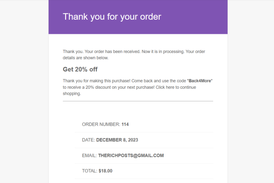Viewport: 274px width, 183px height.
Task: Click "Thank you for making this purchase!" text
Action: coord(96,81)
